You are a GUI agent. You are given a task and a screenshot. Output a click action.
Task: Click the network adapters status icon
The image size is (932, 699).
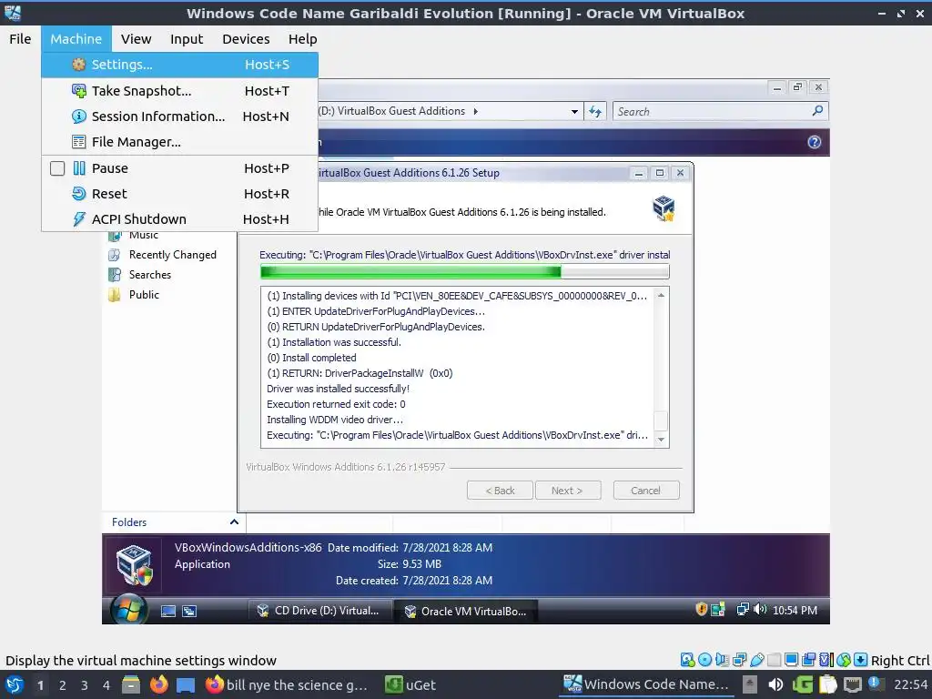pyautogui.click(x=739, y=660)
